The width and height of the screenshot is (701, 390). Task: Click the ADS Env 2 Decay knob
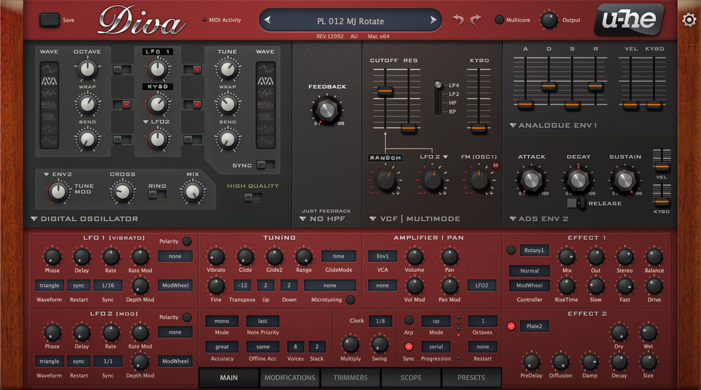pos(578,180)
